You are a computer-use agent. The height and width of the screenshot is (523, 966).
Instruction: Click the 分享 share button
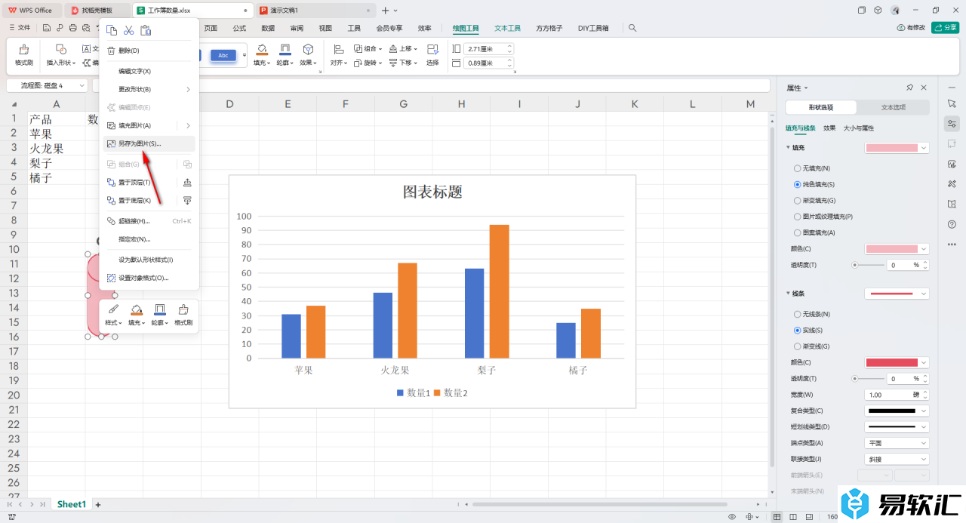point(946,28)
